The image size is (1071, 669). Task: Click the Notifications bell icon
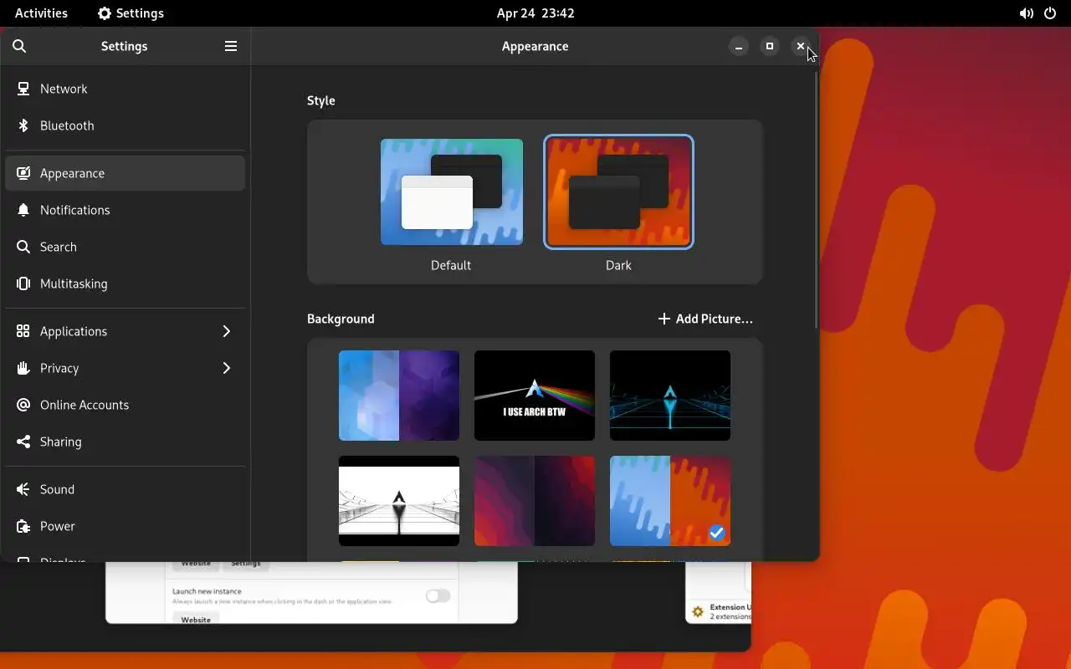(23, 210)
